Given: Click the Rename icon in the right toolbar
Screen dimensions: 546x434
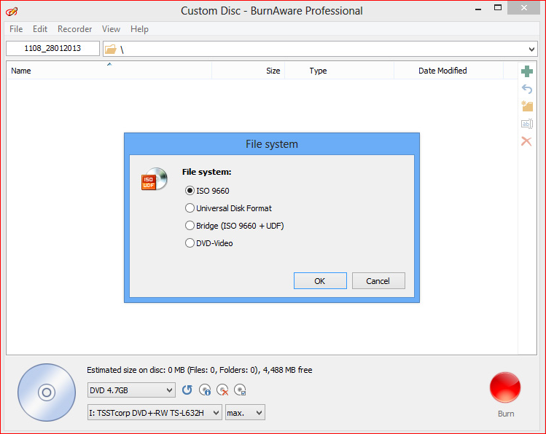Looking at the screenshot, I should (x=527, y=124).
